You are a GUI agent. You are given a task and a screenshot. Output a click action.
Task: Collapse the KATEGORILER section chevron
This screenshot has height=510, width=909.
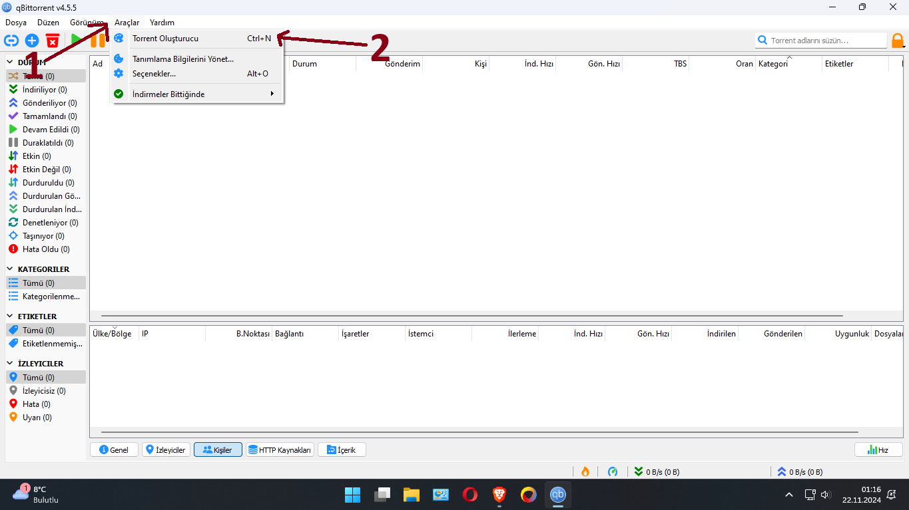point(11,269)
